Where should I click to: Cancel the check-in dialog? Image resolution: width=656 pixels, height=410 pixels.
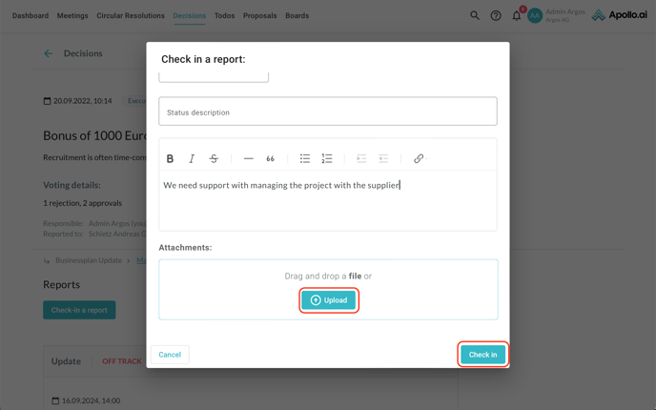tap(170, 355)
